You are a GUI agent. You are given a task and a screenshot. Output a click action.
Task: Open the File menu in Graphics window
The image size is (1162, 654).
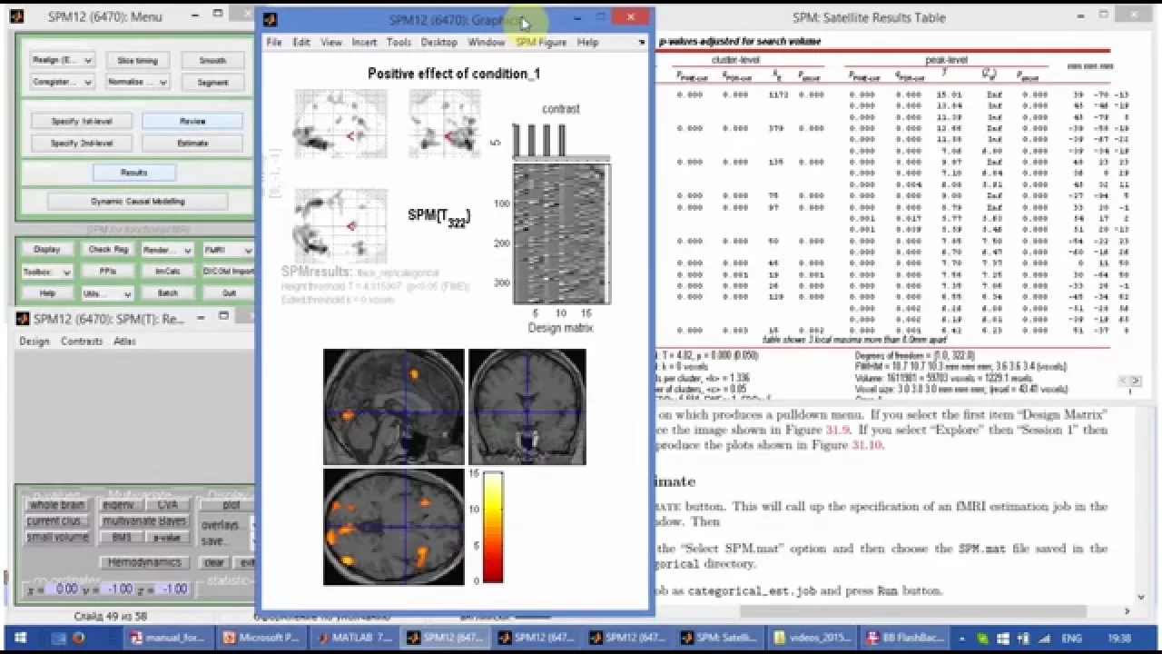point(273,42)
